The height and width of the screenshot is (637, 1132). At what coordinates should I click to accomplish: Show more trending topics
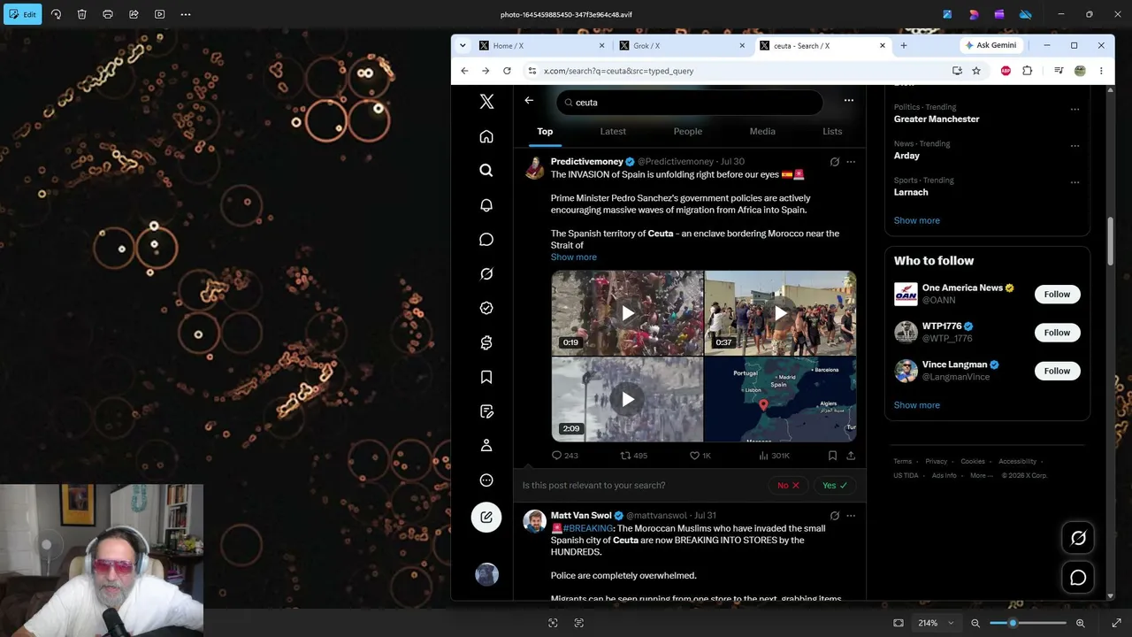coord(917,220)
